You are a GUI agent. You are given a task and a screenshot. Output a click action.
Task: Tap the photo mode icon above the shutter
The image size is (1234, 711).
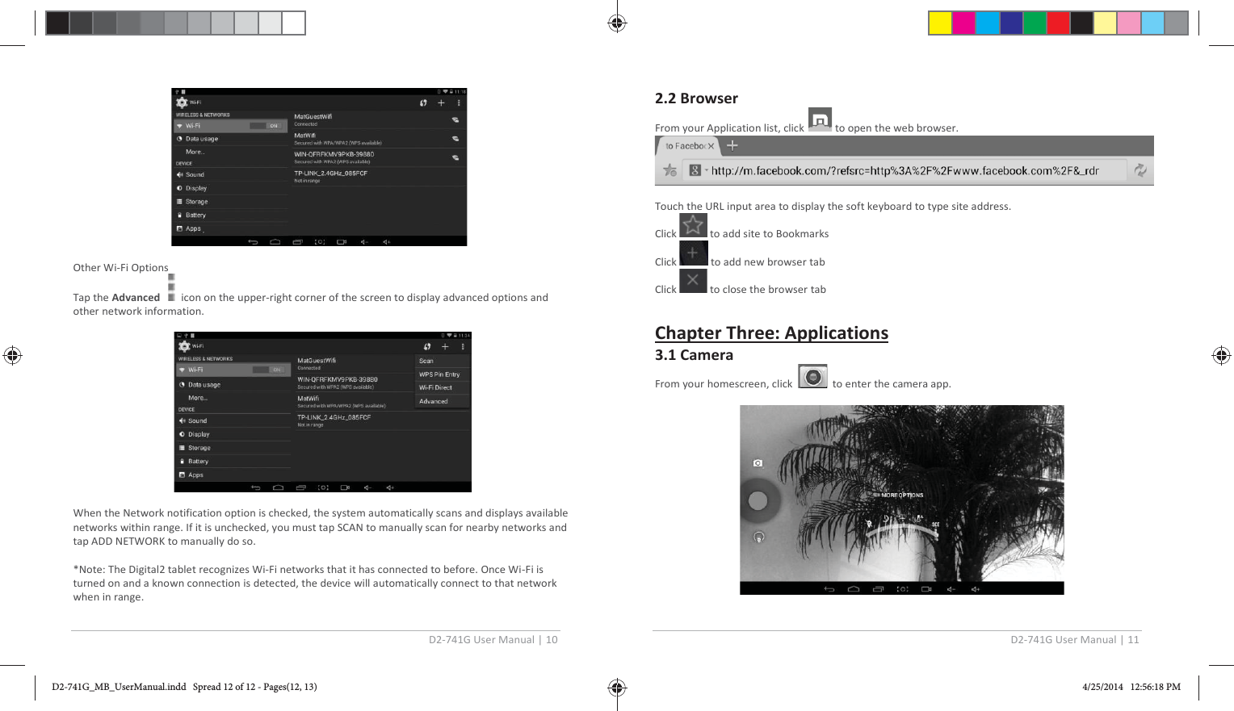(758, 463)
